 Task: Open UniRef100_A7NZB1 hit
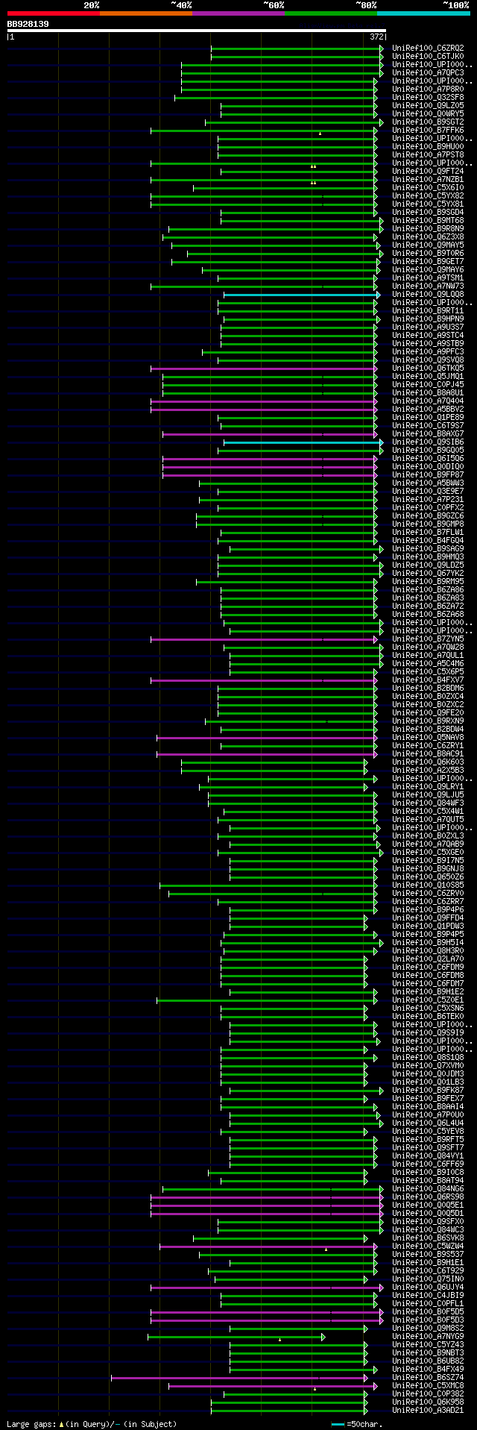point(428,180)
